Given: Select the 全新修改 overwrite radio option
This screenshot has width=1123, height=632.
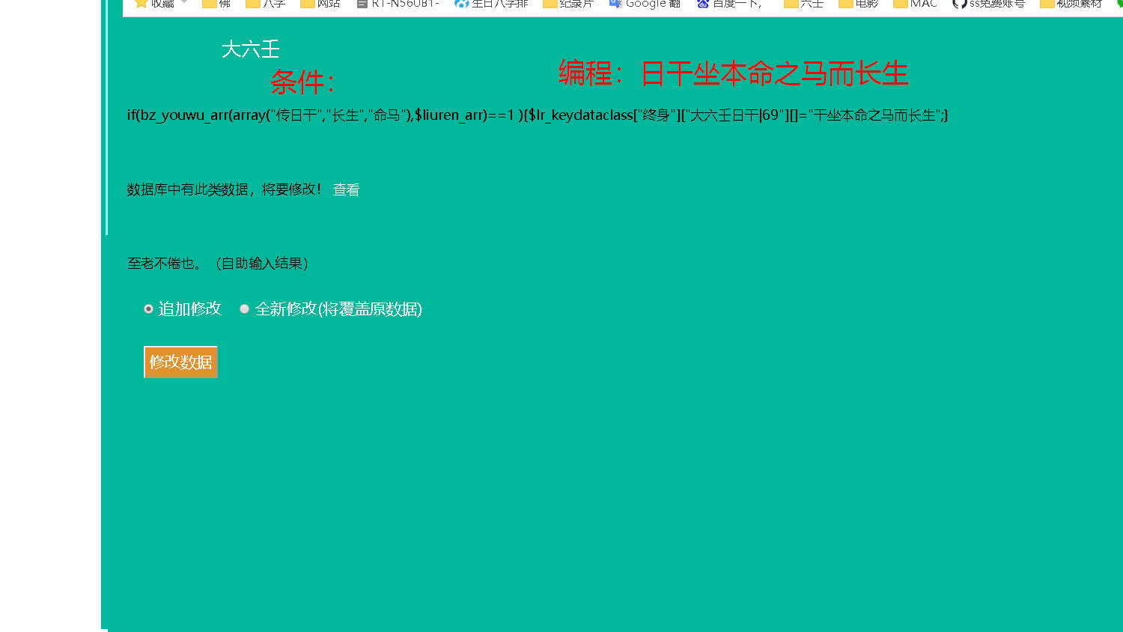Looking at the screenshot, I should coord(245,309).
